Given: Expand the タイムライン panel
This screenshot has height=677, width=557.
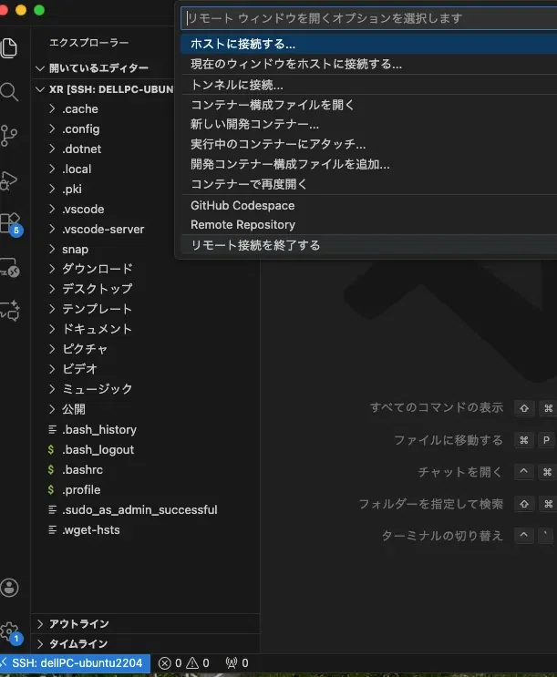Looking at the screenshot, I should click(40, 644).
